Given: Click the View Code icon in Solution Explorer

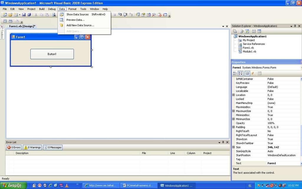Looking at the screenshot, I should point(254,31).
